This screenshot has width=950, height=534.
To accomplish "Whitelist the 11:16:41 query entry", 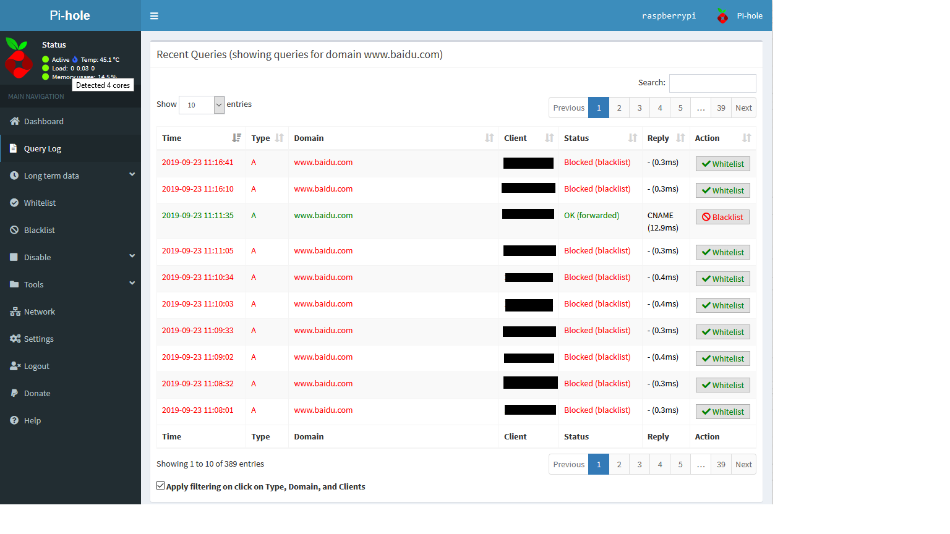I will pyautogui.click(x=722, y=164).
